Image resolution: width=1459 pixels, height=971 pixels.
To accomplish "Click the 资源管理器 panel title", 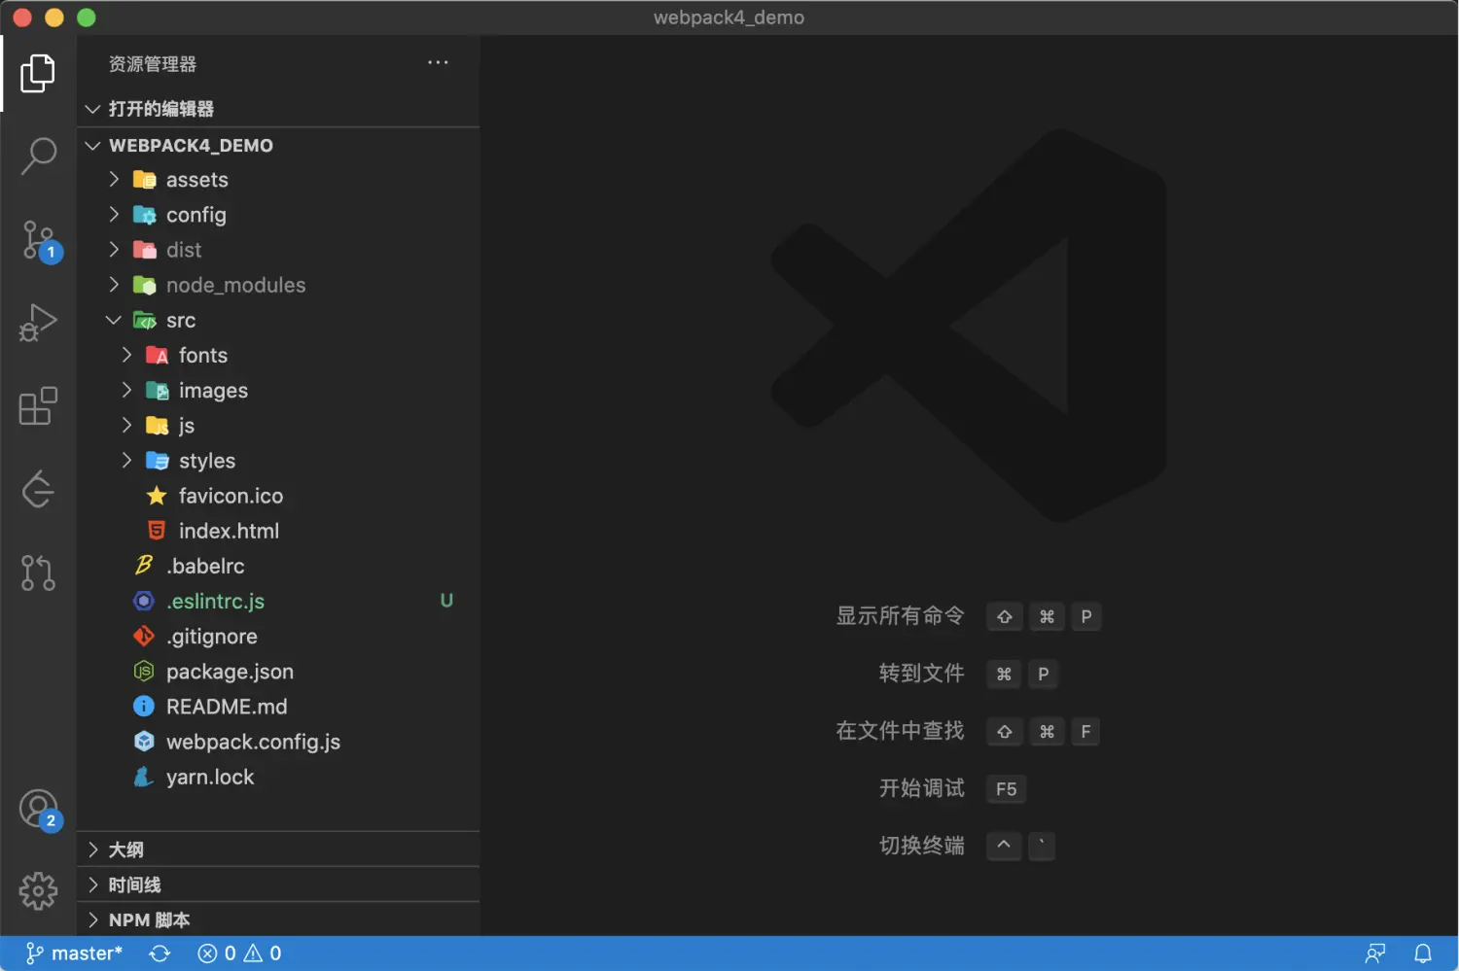I will coord(153,64).
